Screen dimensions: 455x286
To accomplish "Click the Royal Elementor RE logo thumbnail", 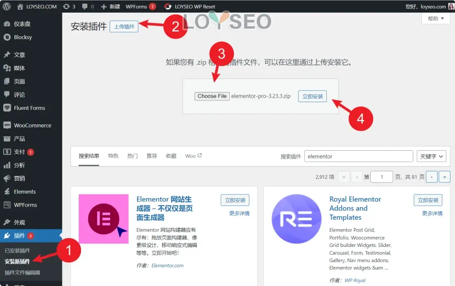I will pyautogui.click(x=297, y=219).
